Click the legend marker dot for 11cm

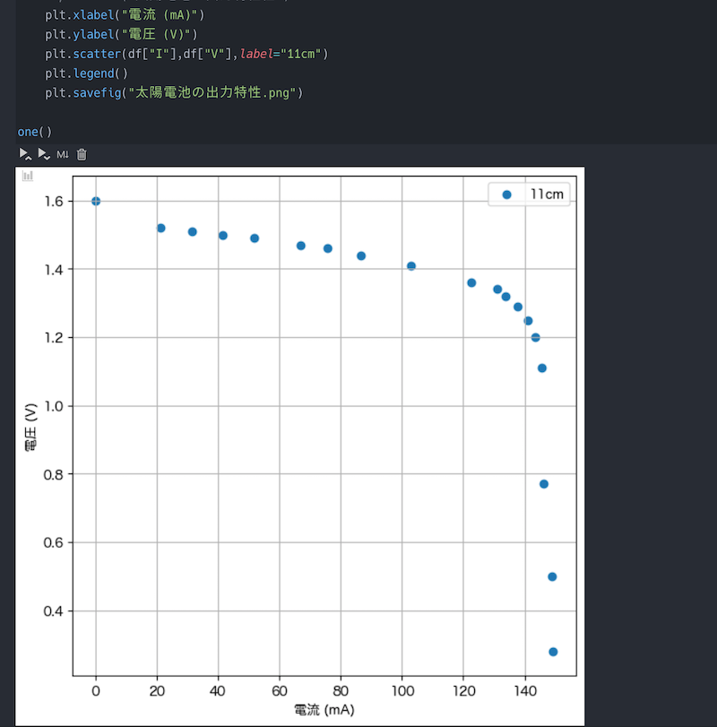(505, 194)
